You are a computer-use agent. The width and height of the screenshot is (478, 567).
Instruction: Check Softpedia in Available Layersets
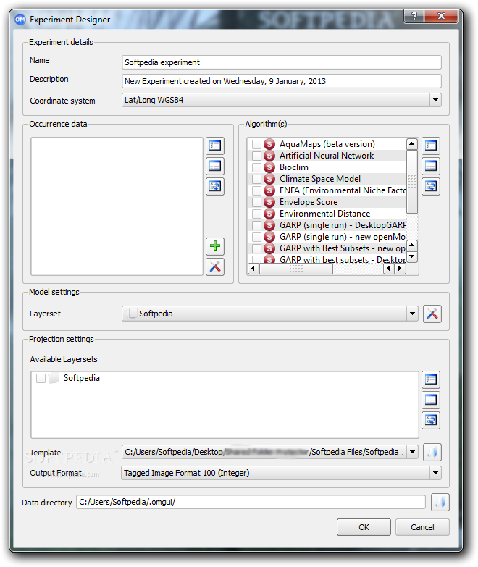click(x=41, y=378)
